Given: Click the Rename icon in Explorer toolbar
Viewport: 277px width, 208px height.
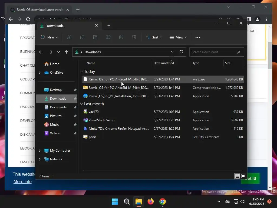Looking at the screenshot, I should click(x=108, y=37).
